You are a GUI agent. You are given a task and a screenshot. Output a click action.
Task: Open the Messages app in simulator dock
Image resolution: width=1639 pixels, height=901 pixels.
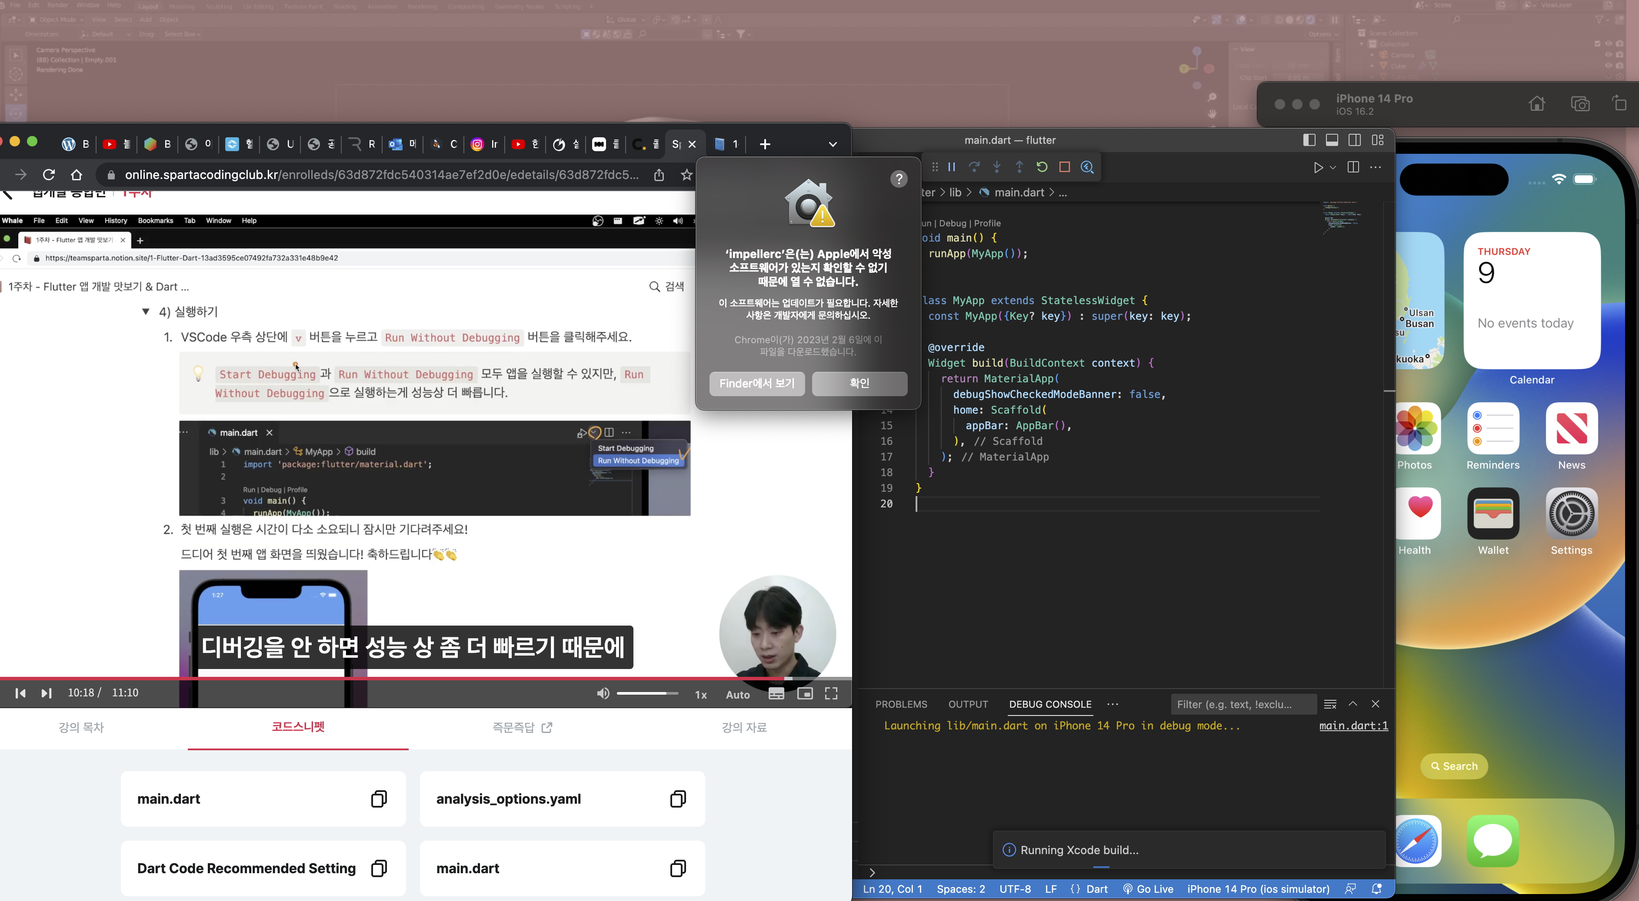1493,841
